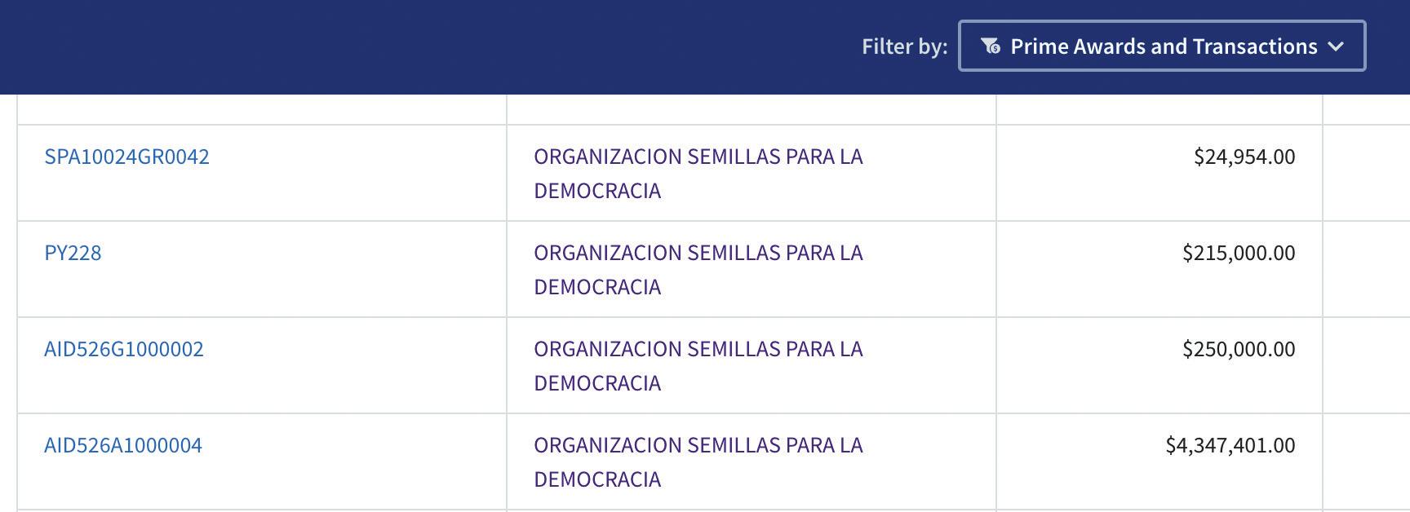Click the partial cell above SPA10024GR0042
This screenshot has height=512, width=1410.
pyautogui.click(x=261, y=109)
